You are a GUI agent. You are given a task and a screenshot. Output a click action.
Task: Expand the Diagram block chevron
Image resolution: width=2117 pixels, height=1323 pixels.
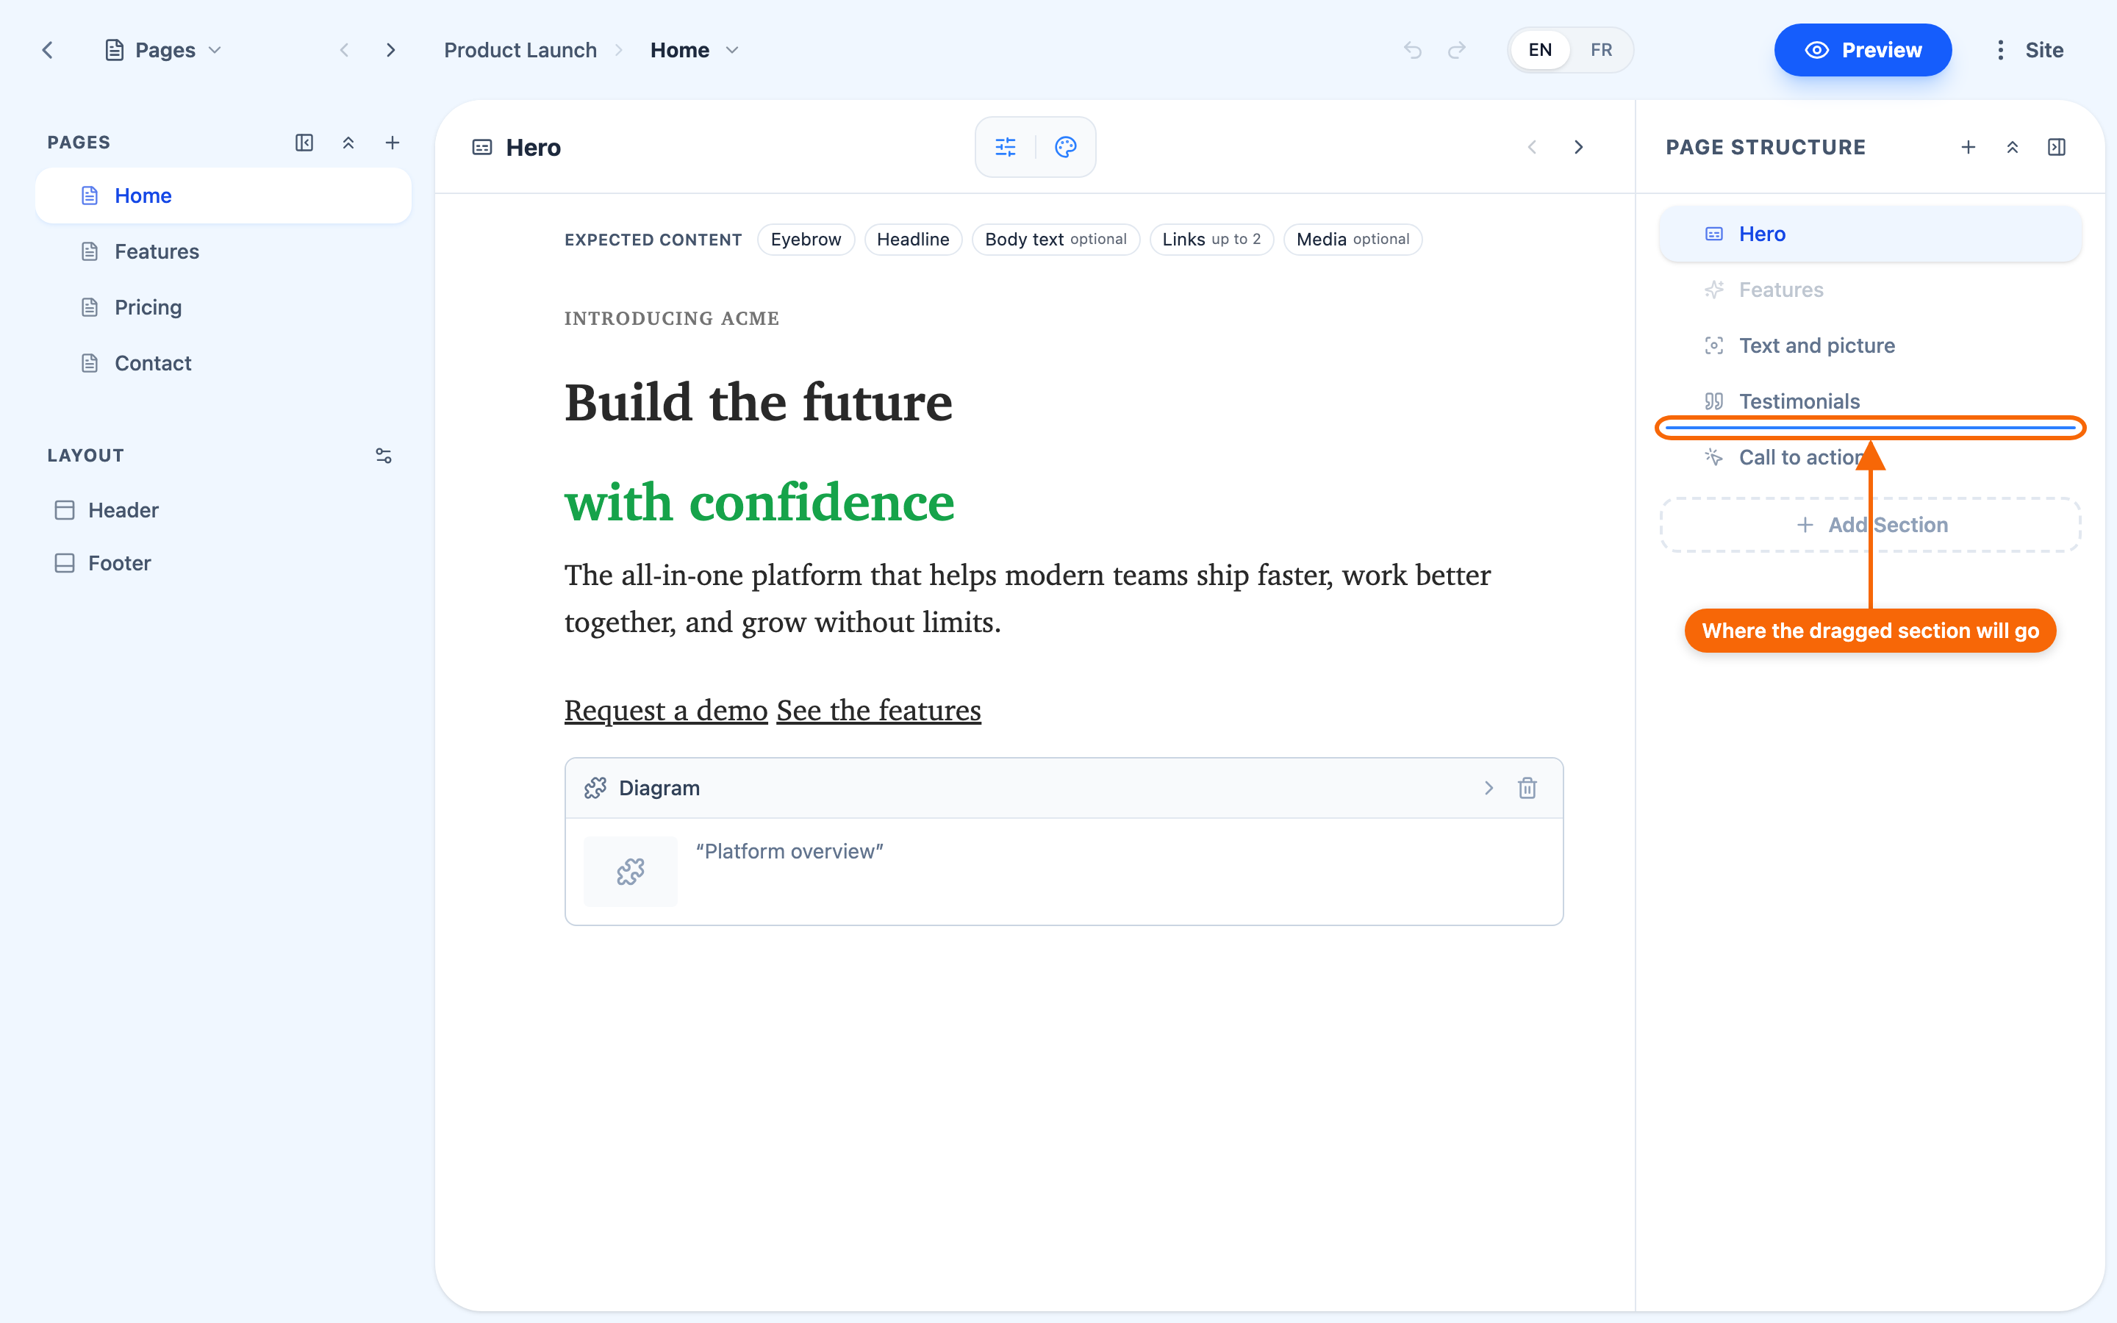[x=1489, y=789]
